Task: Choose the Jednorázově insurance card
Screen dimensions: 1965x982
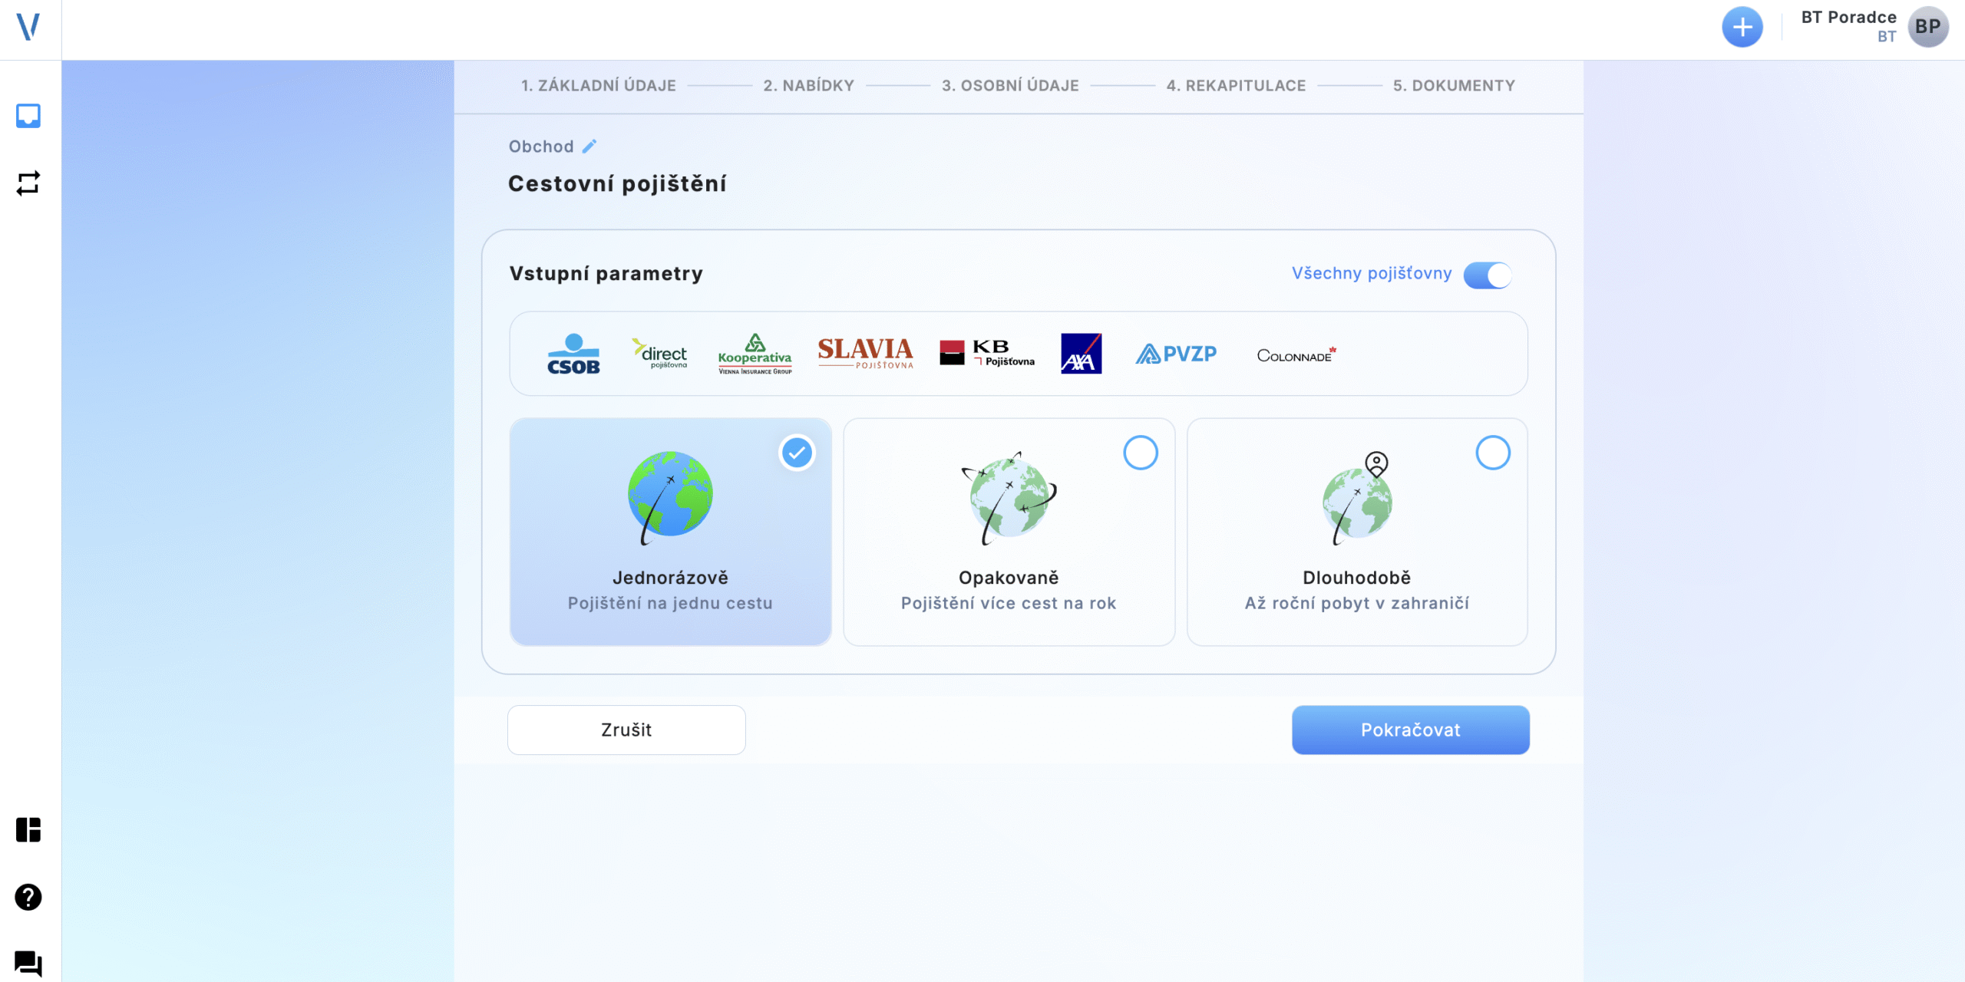Action: [670, 532]
